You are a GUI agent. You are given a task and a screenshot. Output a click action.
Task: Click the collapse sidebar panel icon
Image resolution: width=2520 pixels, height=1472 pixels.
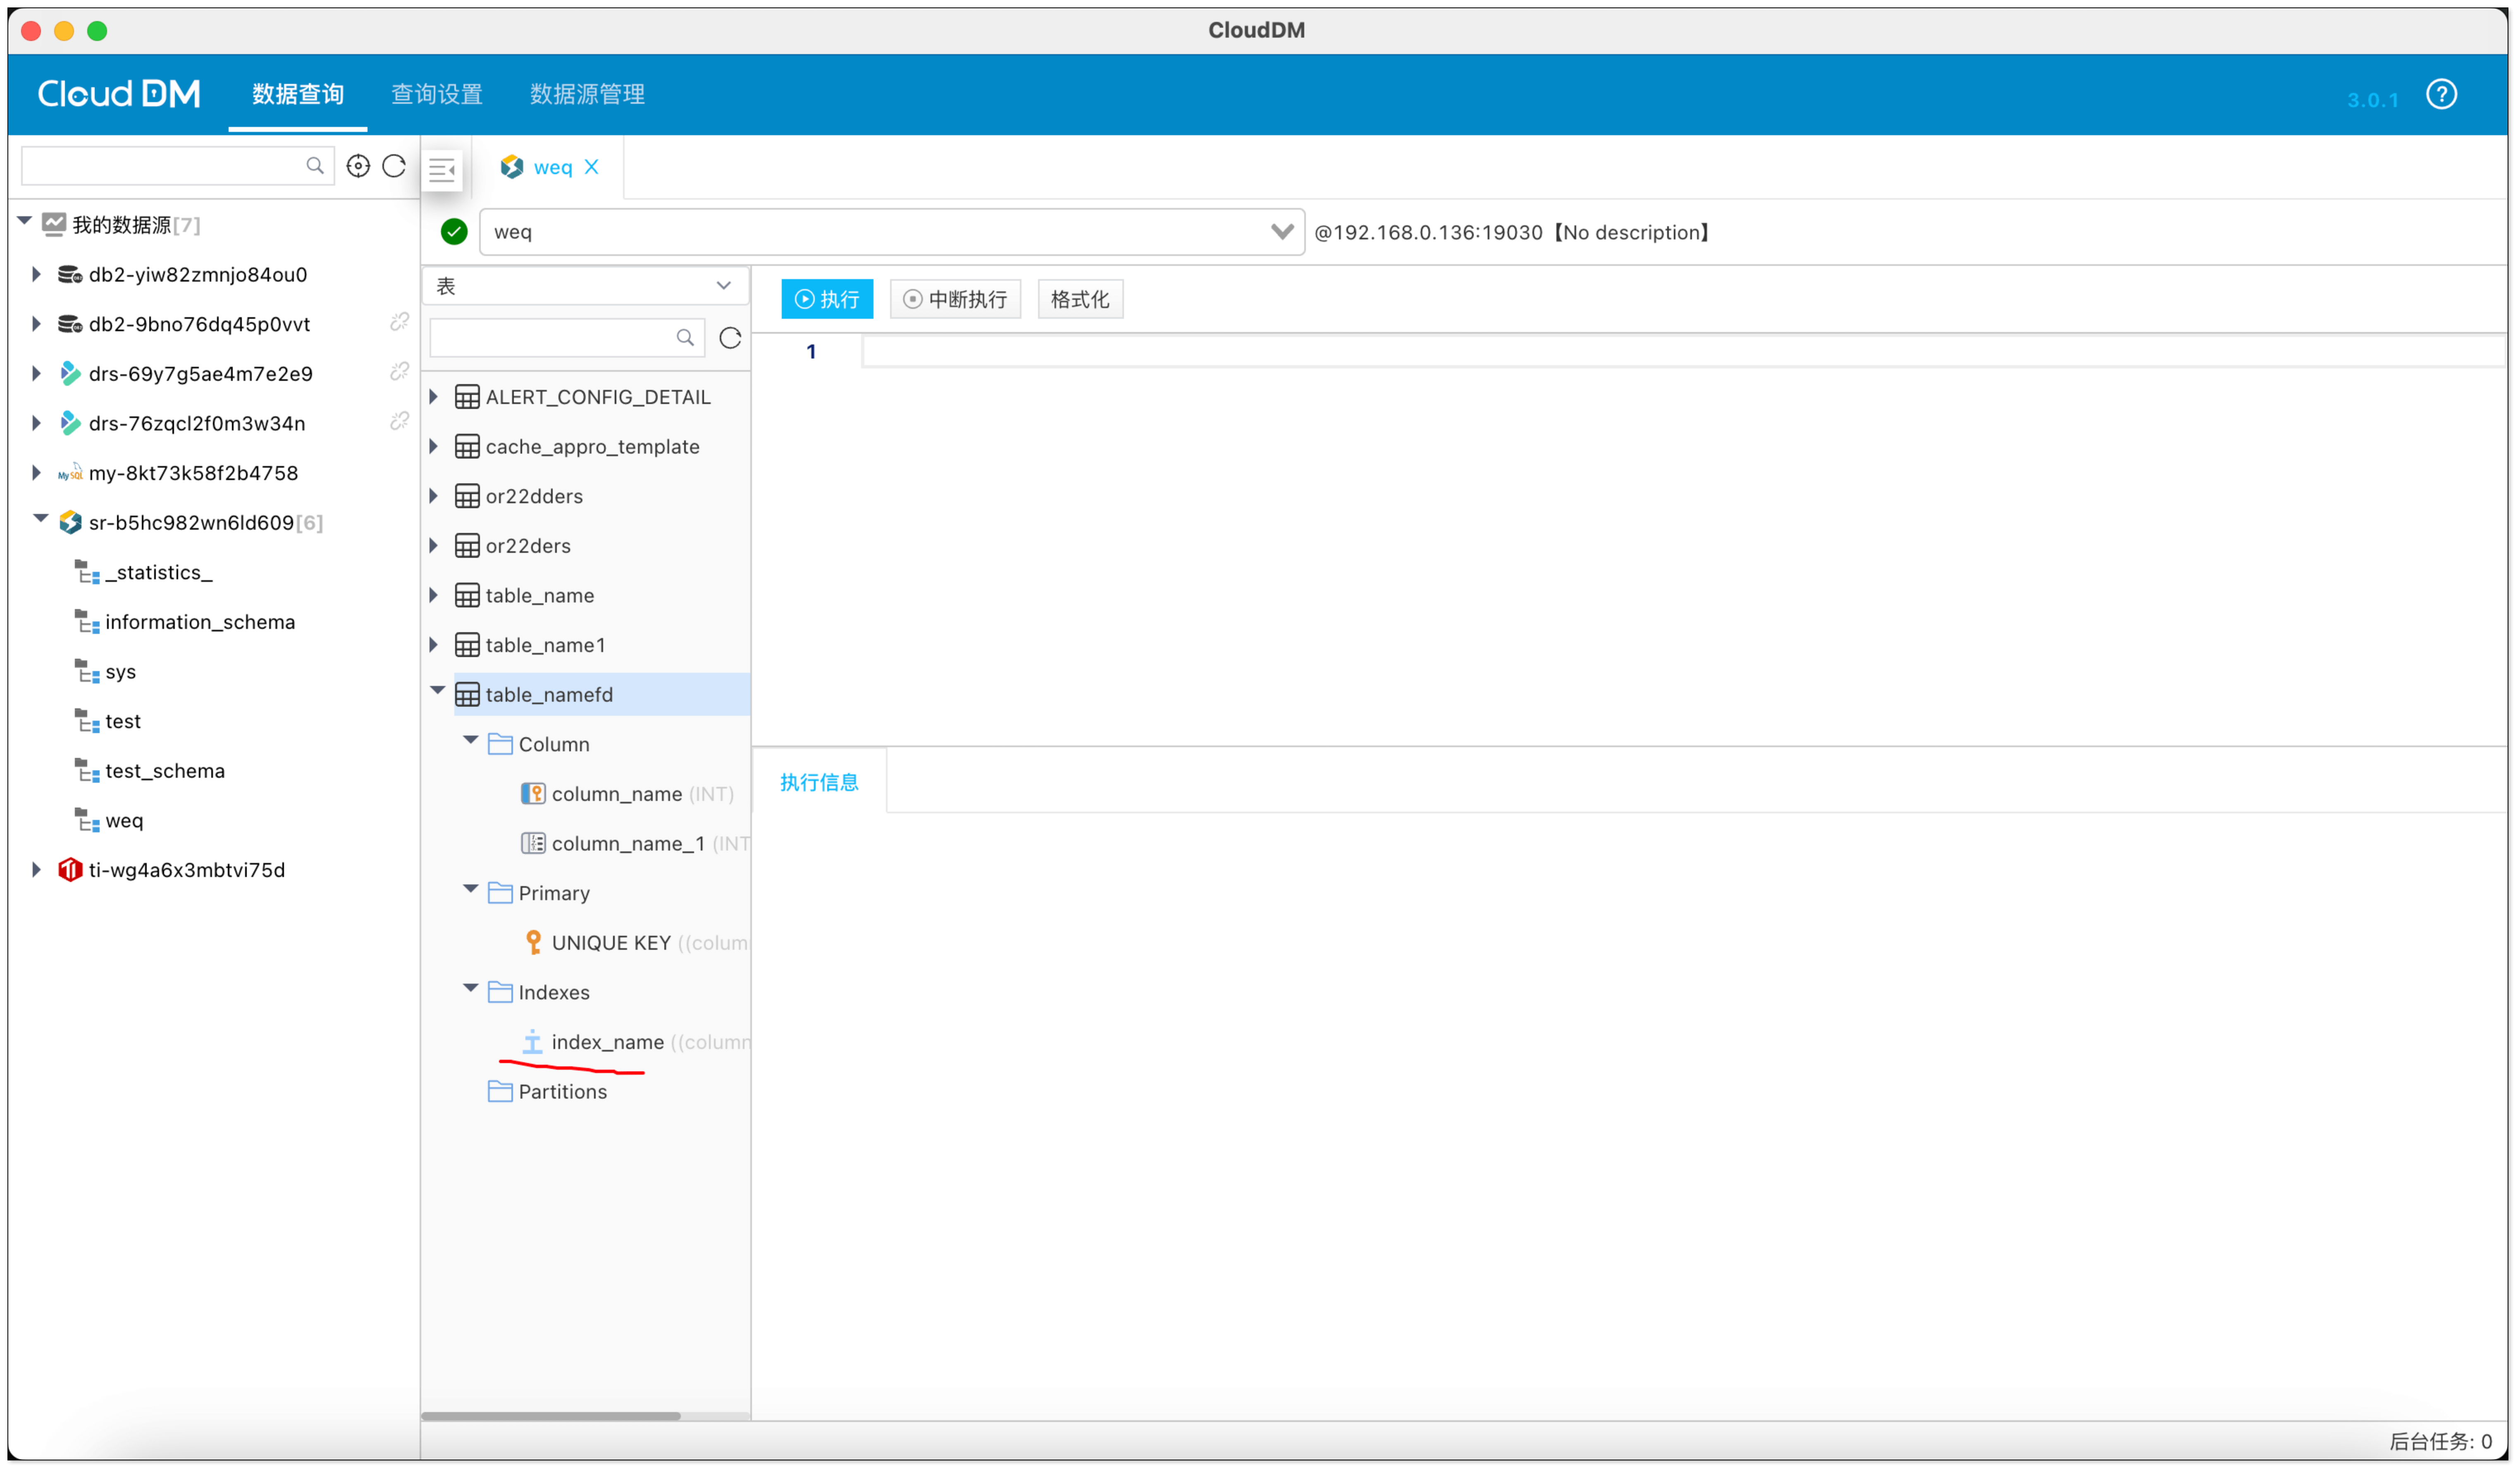click(x=442, y=170)
